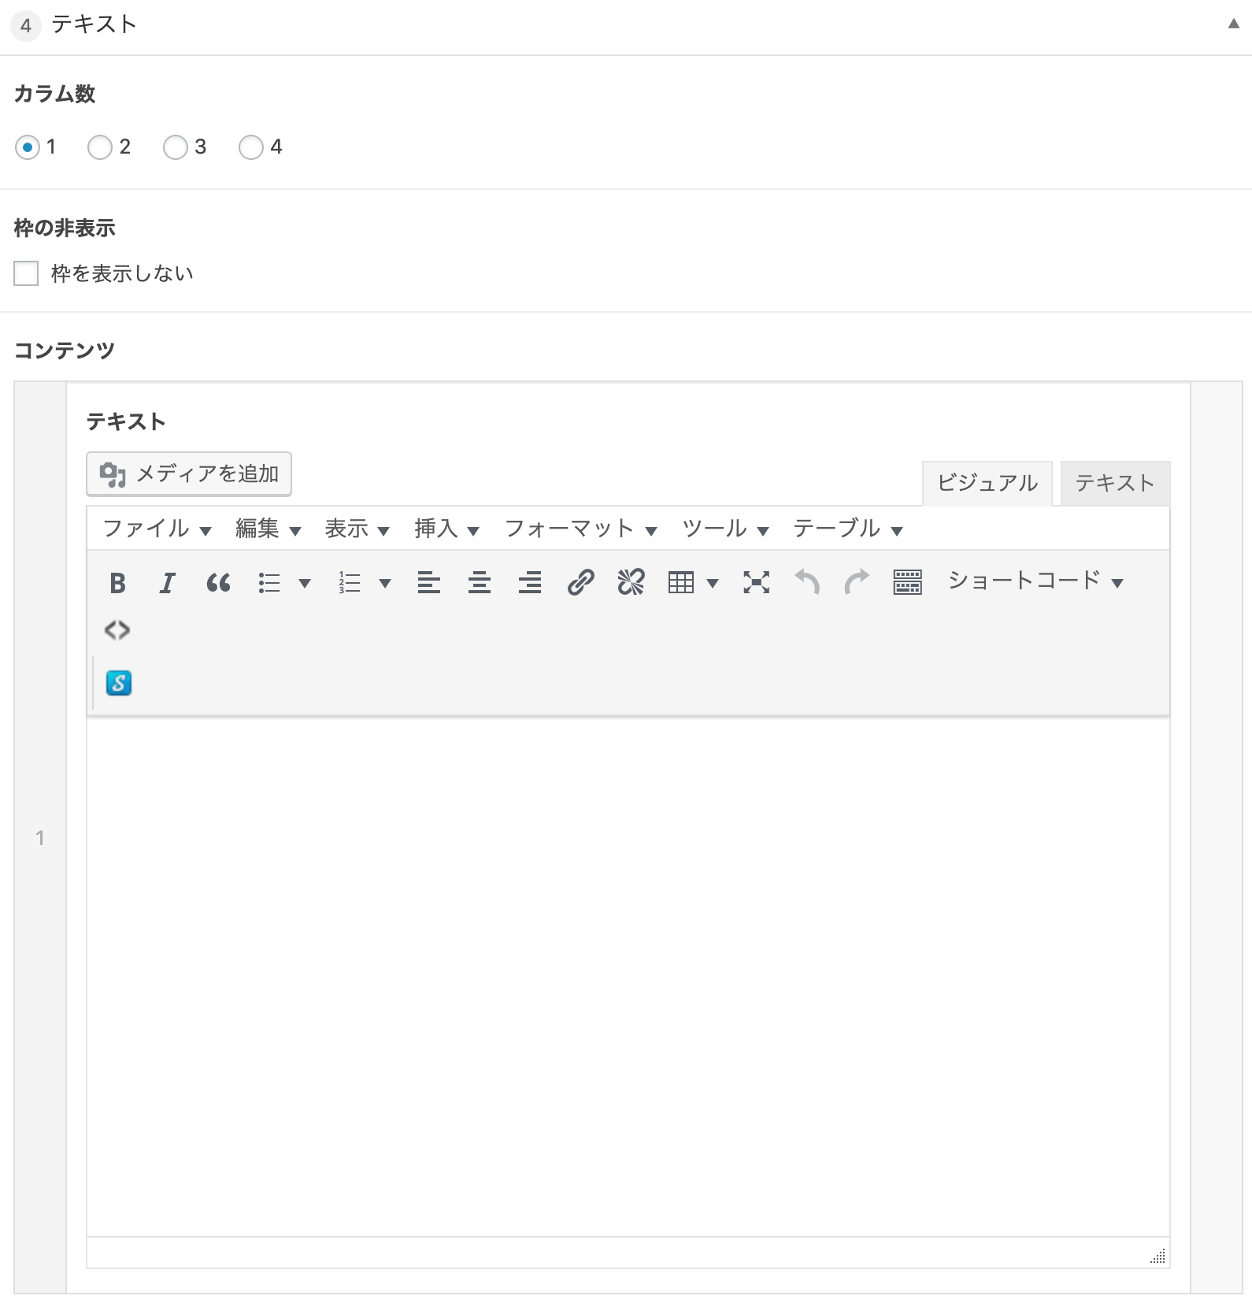Apply italic formatting with the I icon
1252x1303 pixels.
(x=168, y=583)
